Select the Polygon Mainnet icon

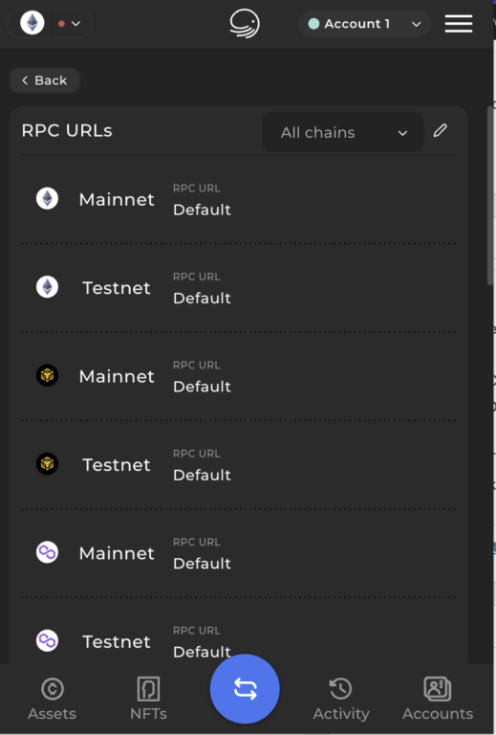tap(47, 552)
